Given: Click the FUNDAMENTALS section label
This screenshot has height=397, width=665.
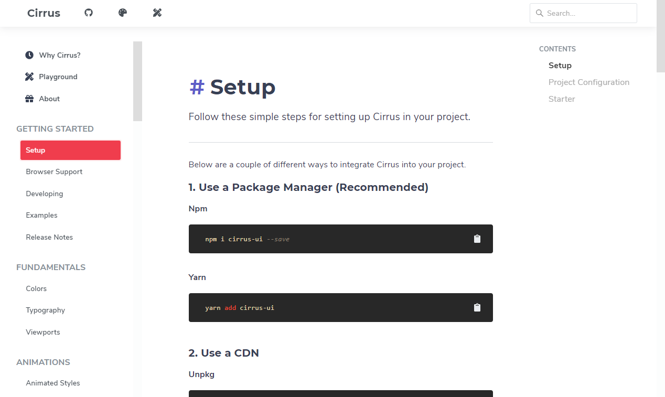Looking at the screenshot, I should point(51,267).
